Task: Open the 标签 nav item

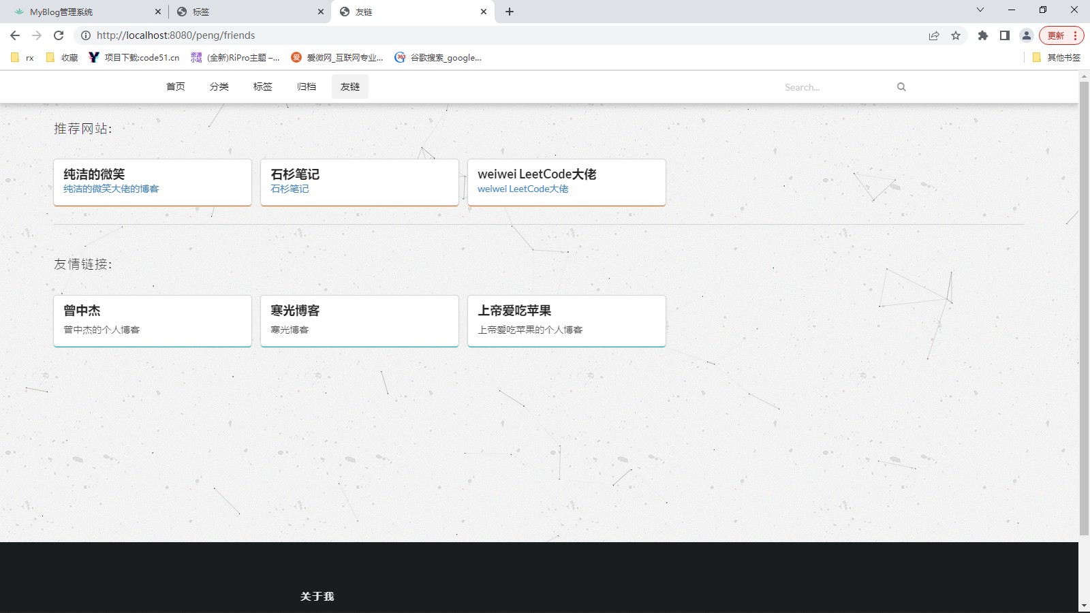Action: point(263,87)
